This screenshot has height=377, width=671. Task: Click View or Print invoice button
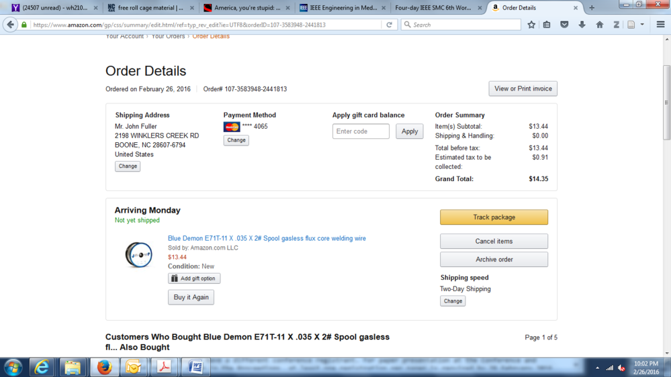[x=523, y=89]
